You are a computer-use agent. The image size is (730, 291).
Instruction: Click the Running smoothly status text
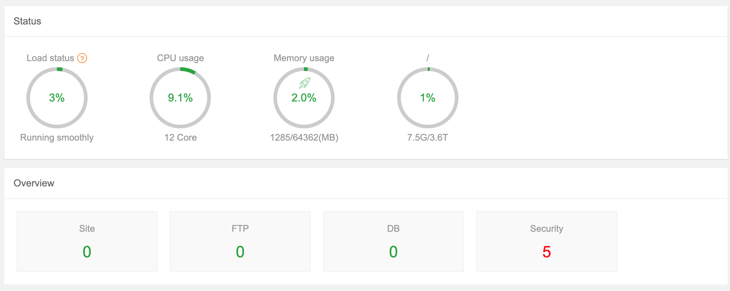(x=57, y=138)
